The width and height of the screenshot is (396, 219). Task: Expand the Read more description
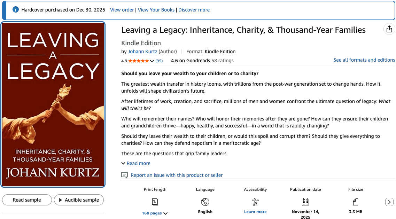coord(136,163)
